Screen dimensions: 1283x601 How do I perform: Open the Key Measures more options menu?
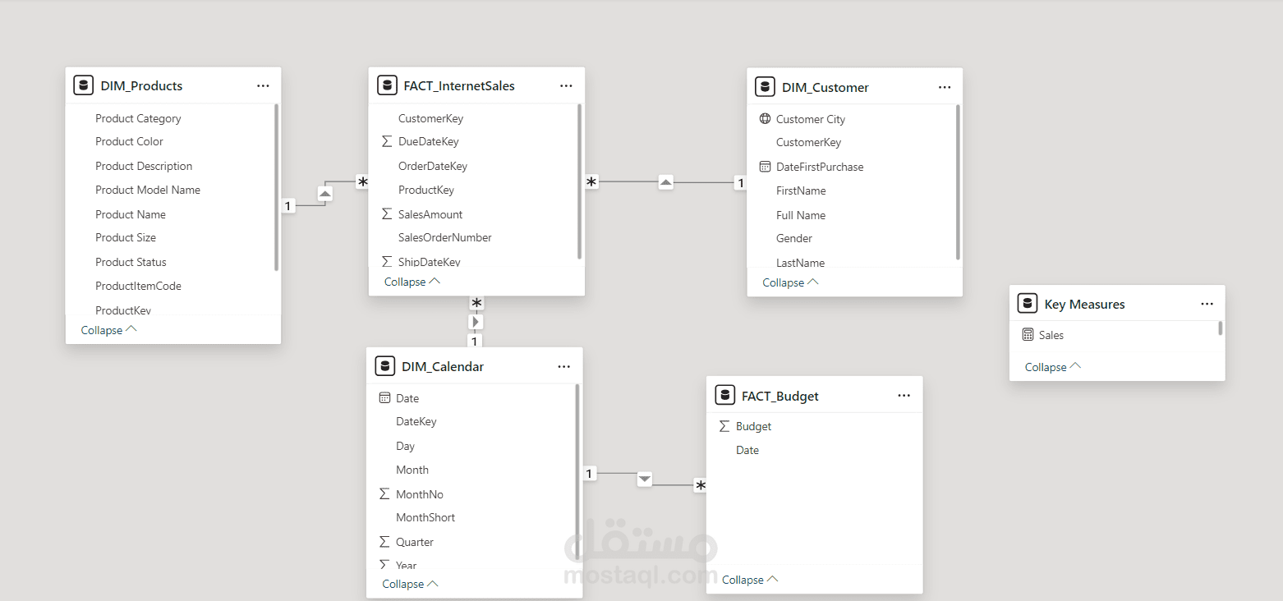pos(1207,304)
